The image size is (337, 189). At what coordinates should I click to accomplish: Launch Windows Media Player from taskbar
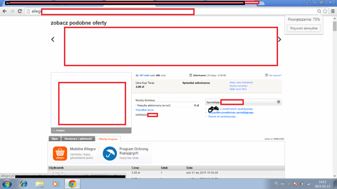point(56,184)
